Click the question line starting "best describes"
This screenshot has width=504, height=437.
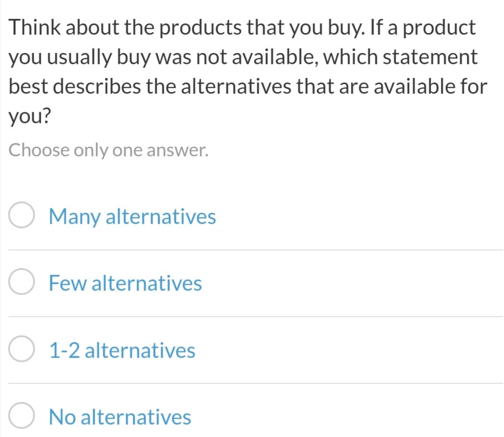click(x=248, y=87)
